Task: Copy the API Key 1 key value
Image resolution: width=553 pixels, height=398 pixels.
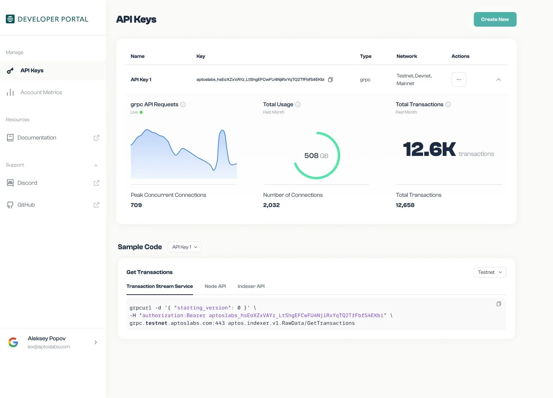Action: [x=330, y=80]
